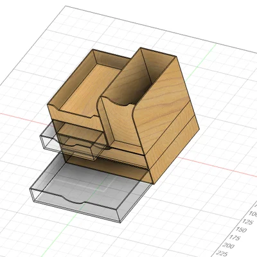Select the grid label 150
Viewport: 257px width, 257px height.
tap(242, 229)
